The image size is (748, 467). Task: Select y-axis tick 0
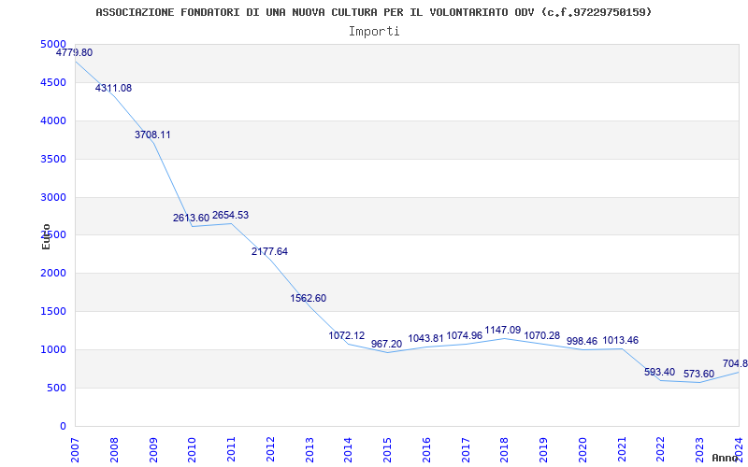[x=63, y=426]
